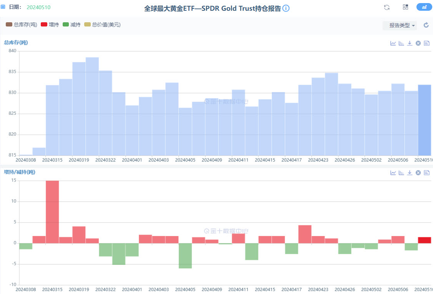433x294 pixels.
Task: Download the 总库存 chart image
Action: pos(410,43)
